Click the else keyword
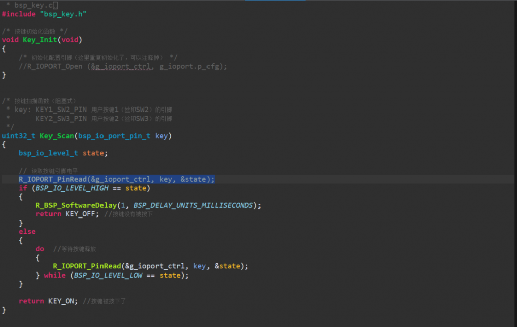517x327 pixels. tap(27, 231)
